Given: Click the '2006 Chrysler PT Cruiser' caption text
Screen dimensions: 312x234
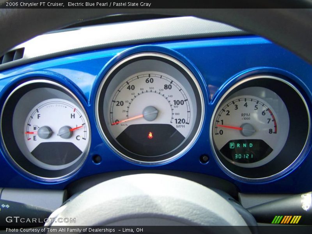Looking at the screenshot, I should coord(35,4).
